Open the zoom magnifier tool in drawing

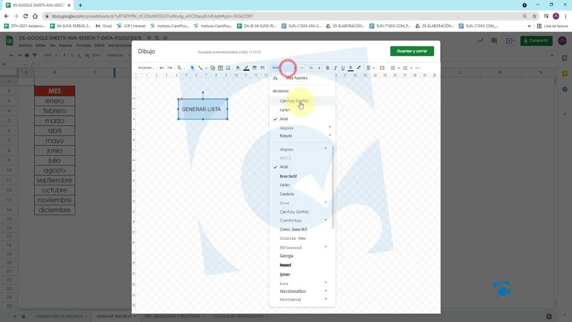click(179, 68)
